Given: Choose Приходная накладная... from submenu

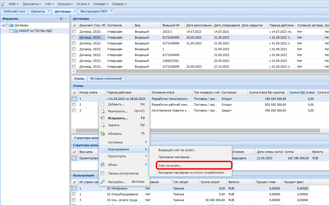Looking at the screenshot, I should coord(175,157).
